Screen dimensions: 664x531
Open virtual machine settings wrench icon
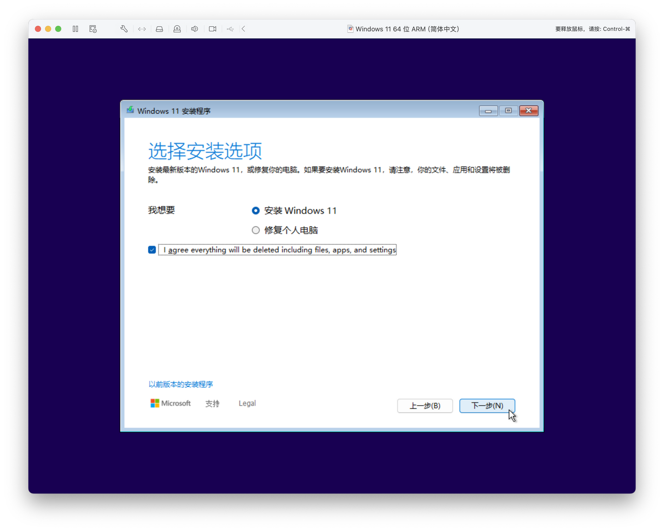124,29
